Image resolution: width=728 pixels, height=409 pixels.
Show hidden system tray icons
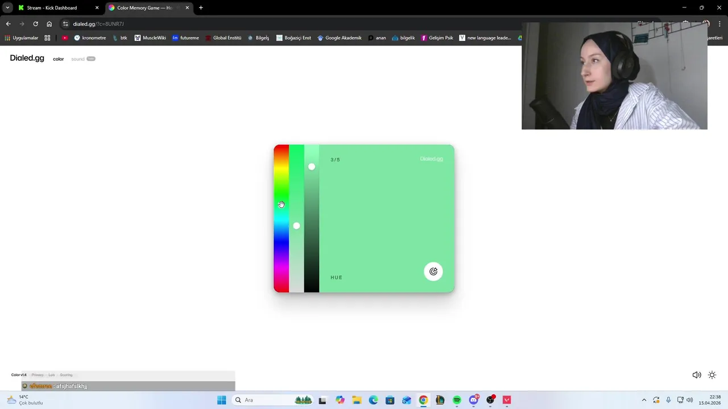[644, 400]
